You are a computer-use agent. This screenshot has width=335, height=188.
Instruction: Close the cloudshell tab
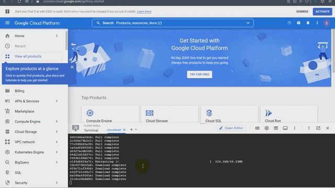pyautogui.click(x=124, y=130)
